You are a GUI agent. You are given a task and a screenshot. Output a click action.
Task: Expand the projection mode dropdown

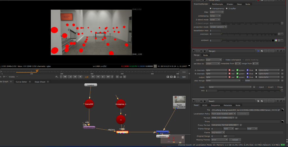point(218,27)
